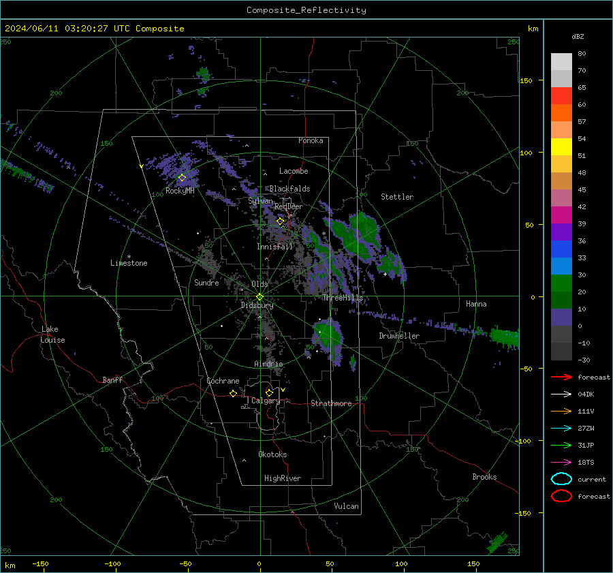Image resolution: width=613 pixels, height=573 pixels.
Task: Click the magenta 18TS arrow icon
Action: coord(561,463)
